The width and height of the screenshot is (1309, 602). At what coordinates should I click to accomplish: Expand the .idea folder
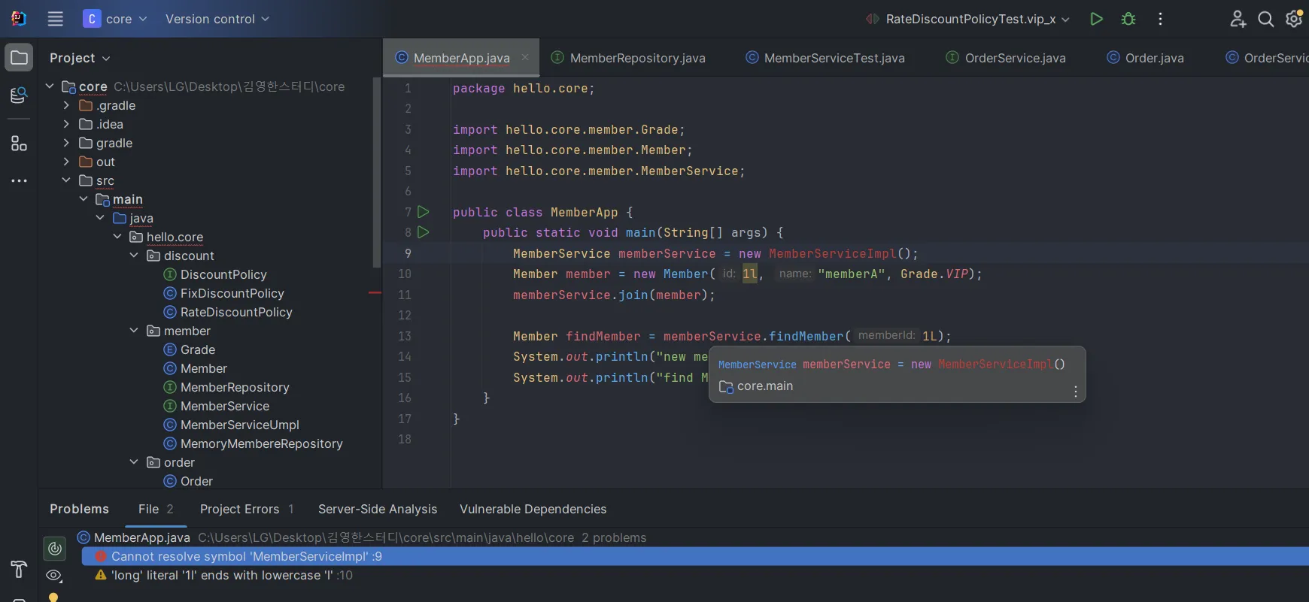pyautogui.click(x=66, y=124)
